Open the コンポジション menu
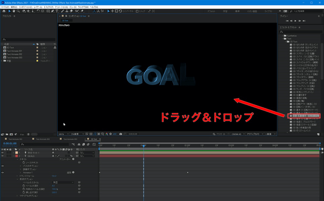Screen dimensions: 324x201 pyautogui.click(x=26, y=7)
